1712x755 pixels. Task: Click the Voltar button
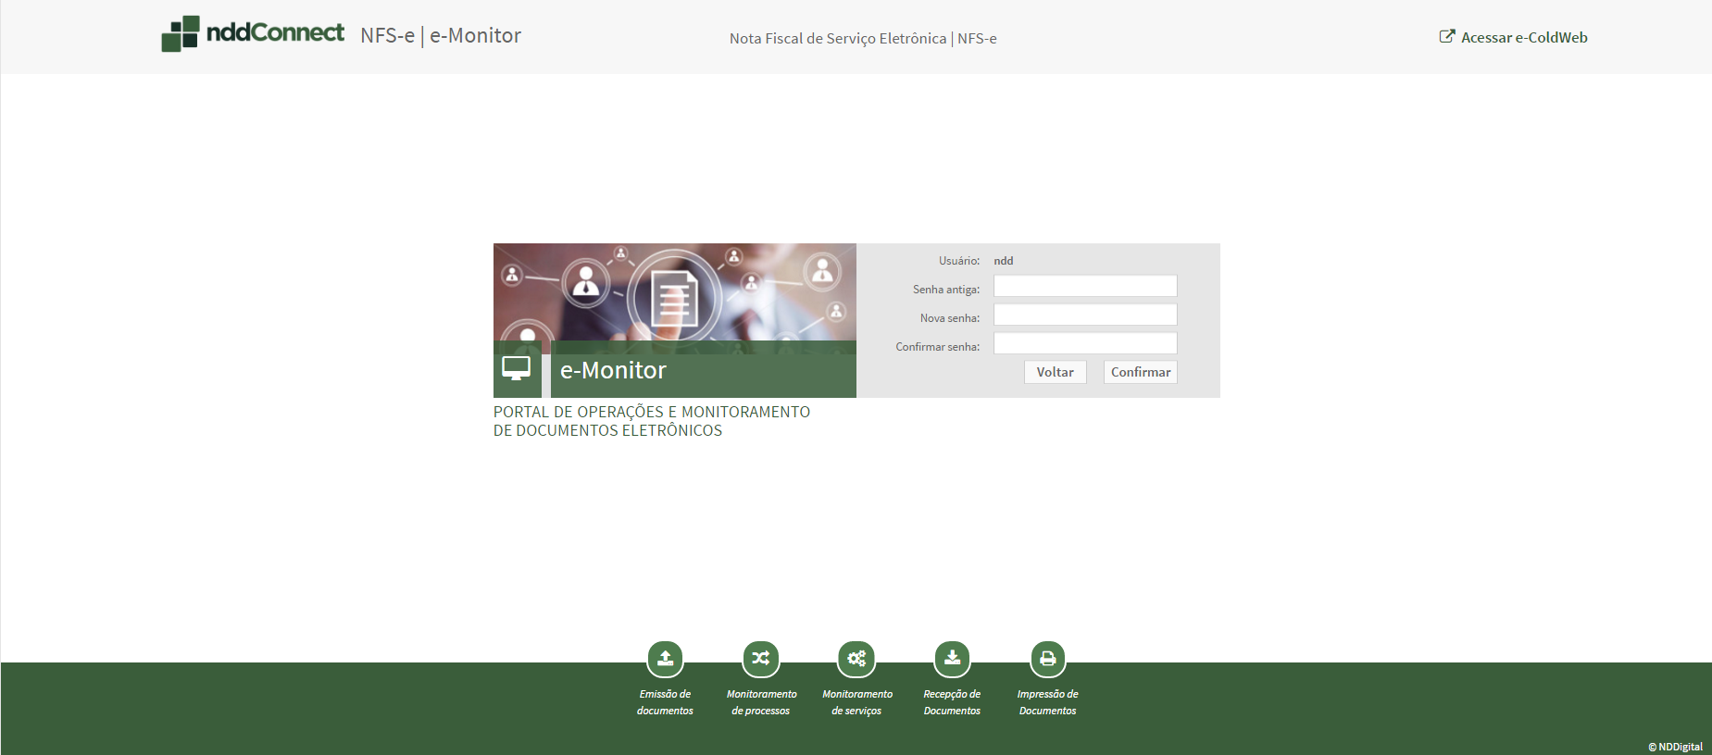pos(1056,372)
